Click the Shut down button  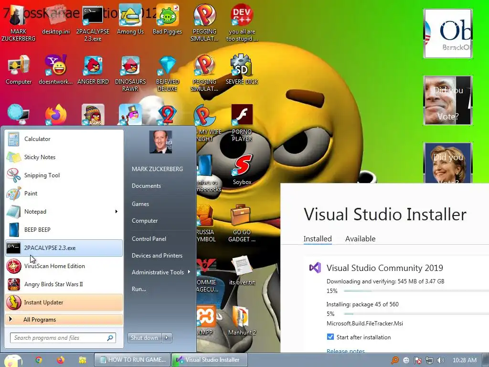(144, 338)
